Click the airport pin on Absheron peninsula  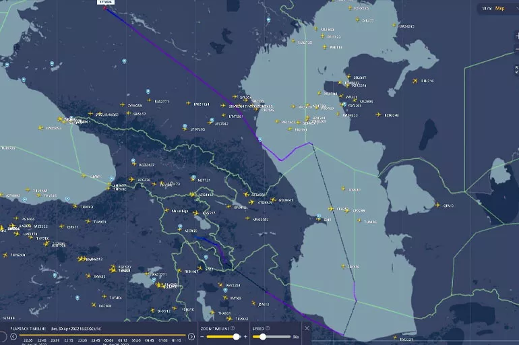[x=318, y=216]
